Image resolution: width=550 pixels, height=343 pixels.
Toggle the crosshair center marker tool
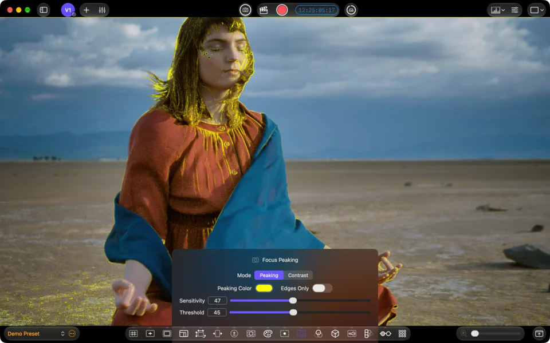[150, 333]
